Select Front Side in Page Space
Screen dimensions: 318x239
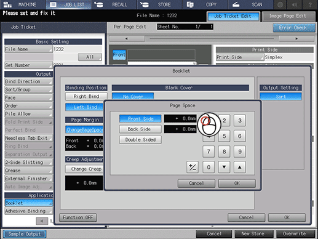140,119
